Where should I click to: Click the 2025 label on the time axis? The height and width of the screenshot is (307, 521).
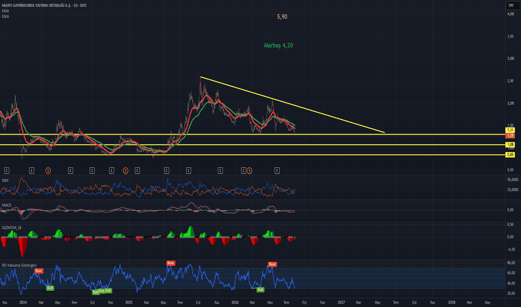[x=129, y=303]
